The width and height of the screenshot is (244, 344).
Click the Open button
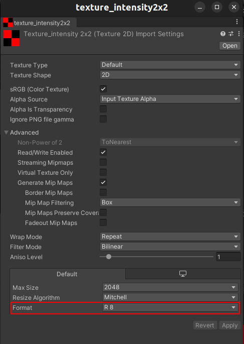(x=230, y=46)
